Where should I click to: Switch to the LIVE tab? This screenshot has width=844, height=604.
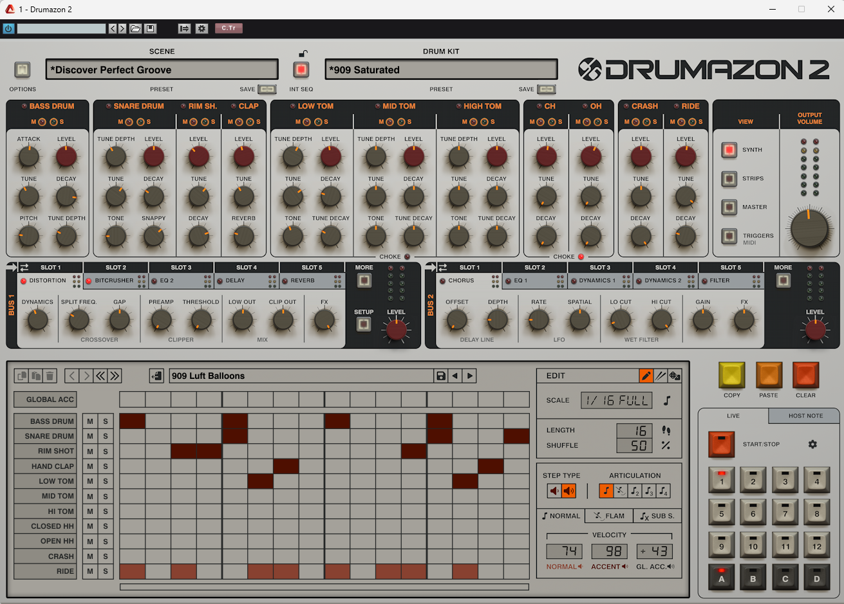(733, 416)
